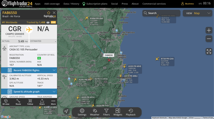Open the About menu

[135, 4]
